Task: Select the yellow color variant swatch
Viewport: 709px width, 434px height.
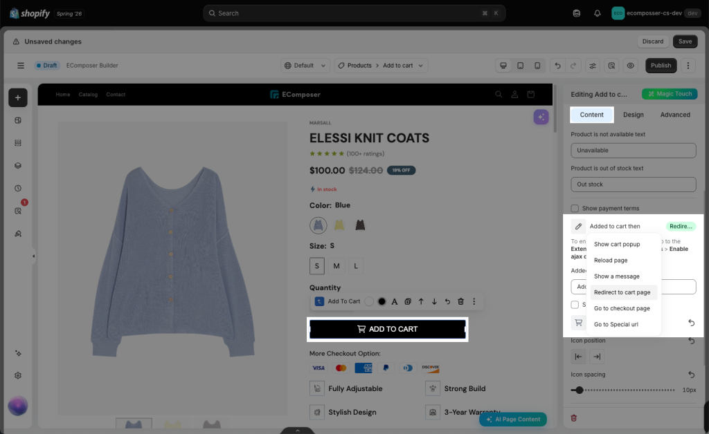Action: click(339, 225)
